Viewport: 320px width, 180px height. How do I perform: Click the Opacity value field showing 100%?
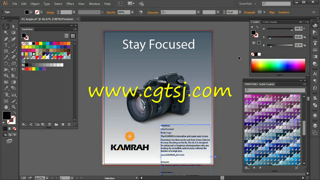[x=124, y=12]
